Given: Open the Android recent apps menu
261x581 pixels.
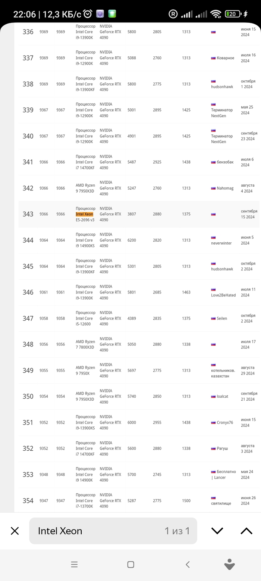Looking at the screenshot, I should click(74, 565).
